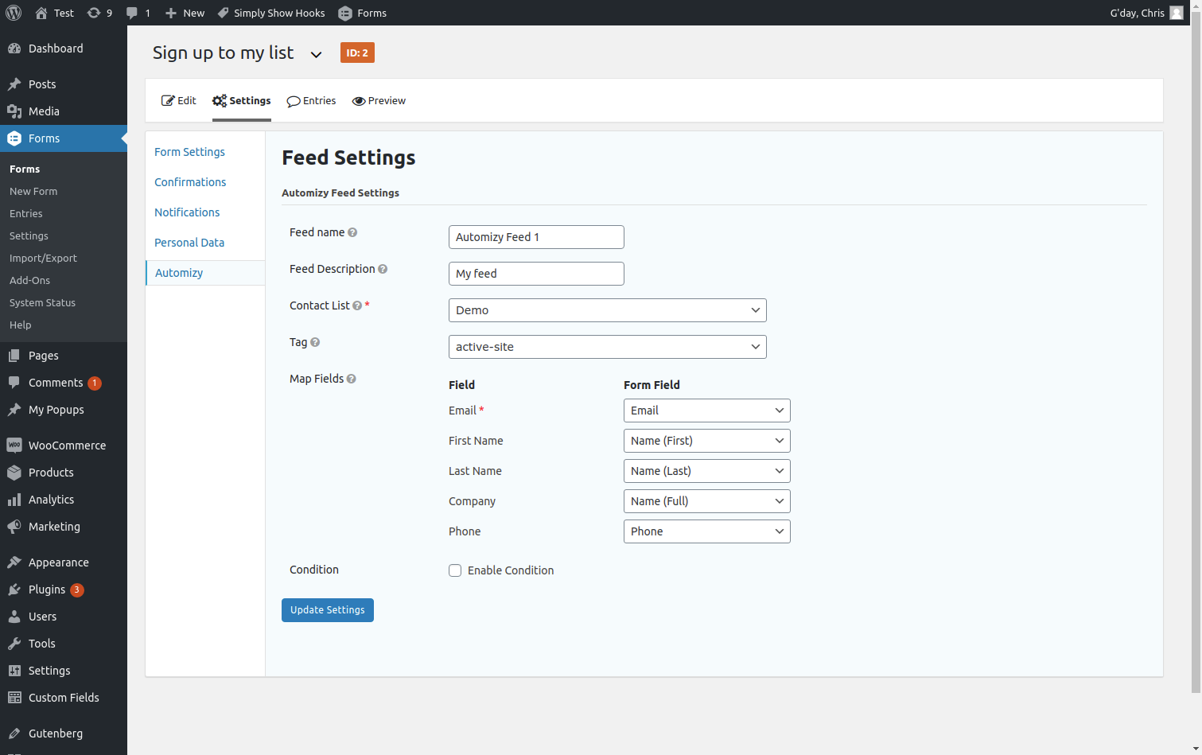Open Custom Fields in the sidebar
The image size is (1202, 755).
64,698
